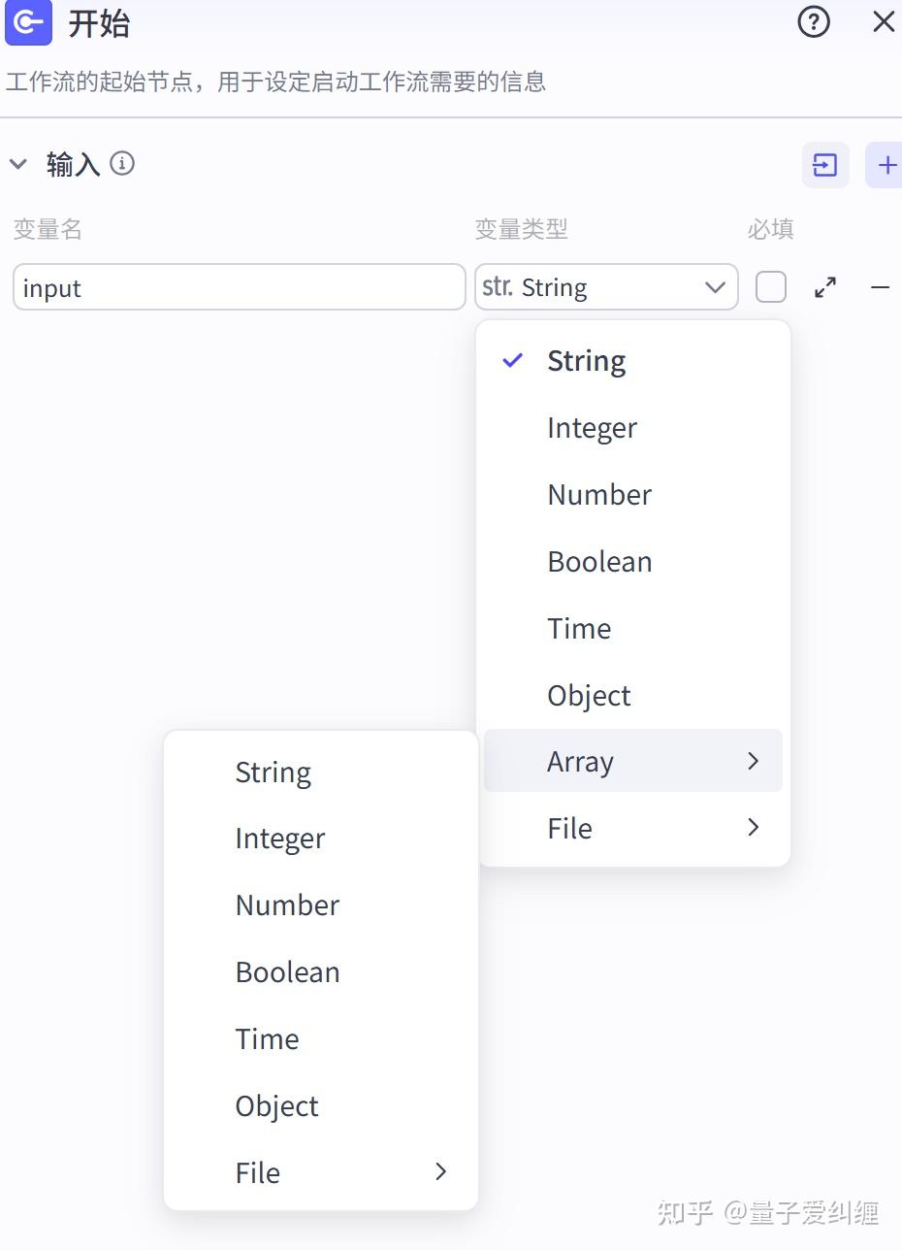This screenshot has height=1250, width=902.
Task: Click the variable name input field
Action: pyautogui.click(x=239, y=287)
